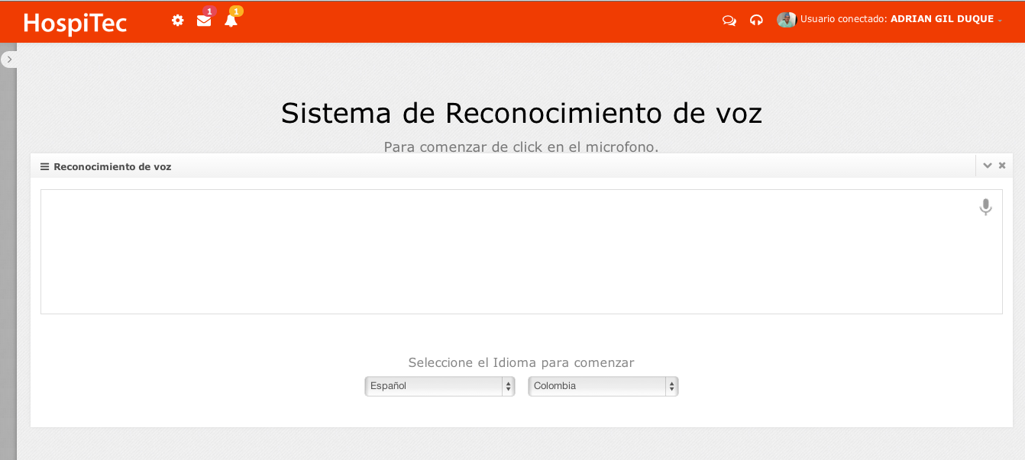Open the chat bubbles icon
This screenshot has height=460, width=1025.
pyautogui.click(x=729, y=21)
